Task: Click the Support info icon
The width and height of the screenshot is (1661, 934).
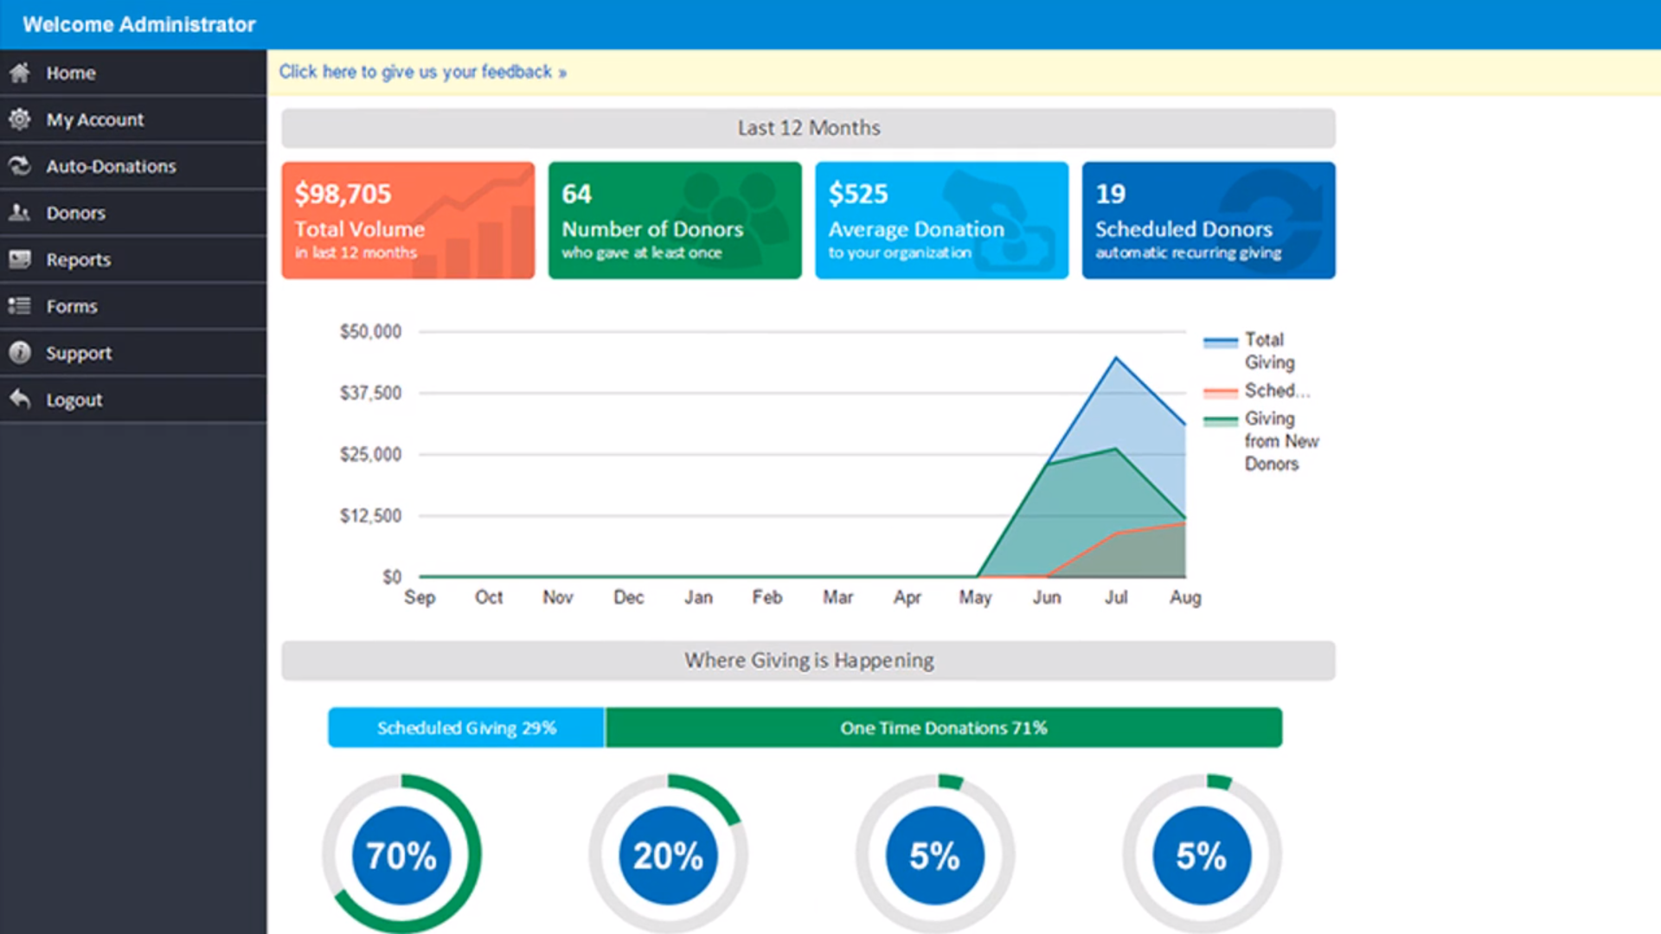Action: [x=20, y=353]
